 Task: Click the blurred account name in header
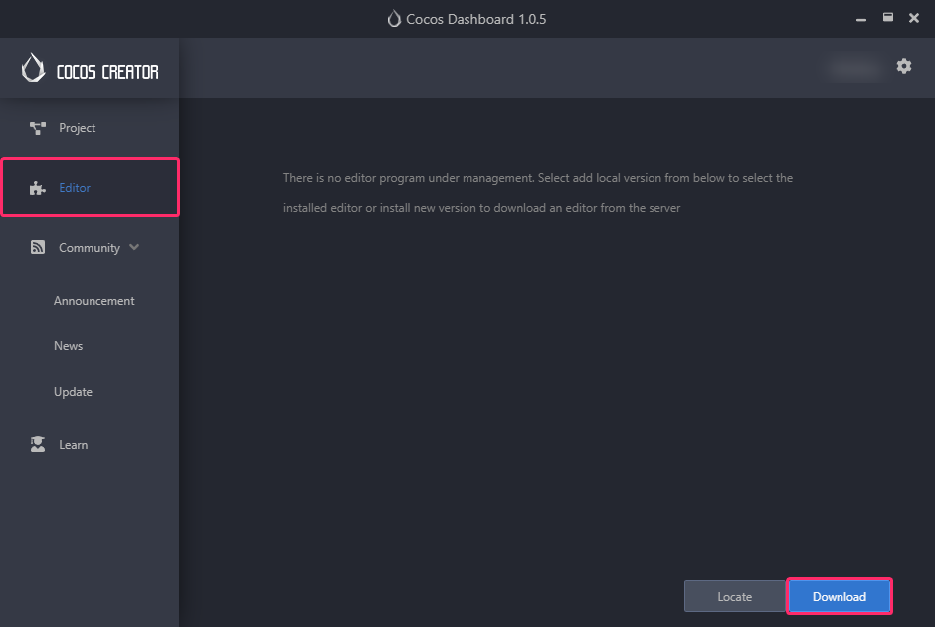point(854,68)
